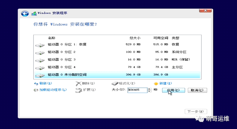Click total size value 529.0 MB
237x129 pixels.
(x=133, y=44)
